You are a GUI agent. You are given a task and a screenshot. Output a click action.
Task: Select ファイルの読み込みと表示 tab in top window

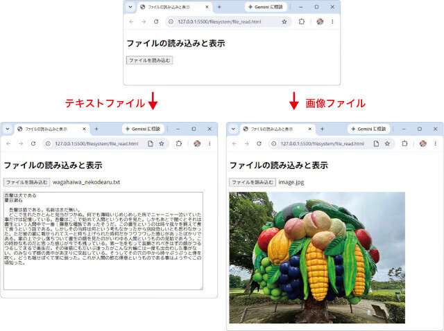tap(175, 7)
